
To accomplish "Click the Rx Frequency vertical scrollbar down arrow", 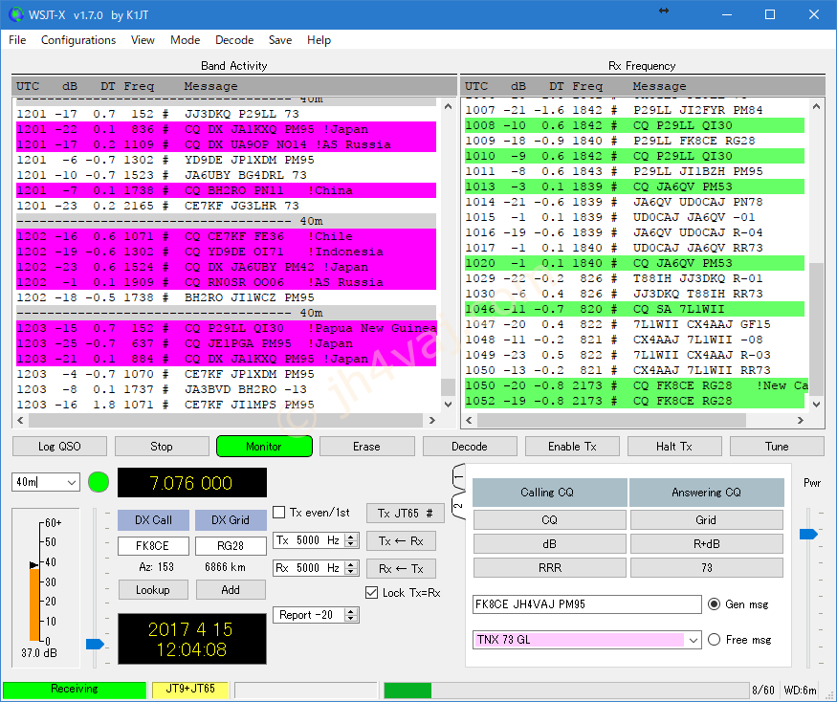I will click(816, 405).
